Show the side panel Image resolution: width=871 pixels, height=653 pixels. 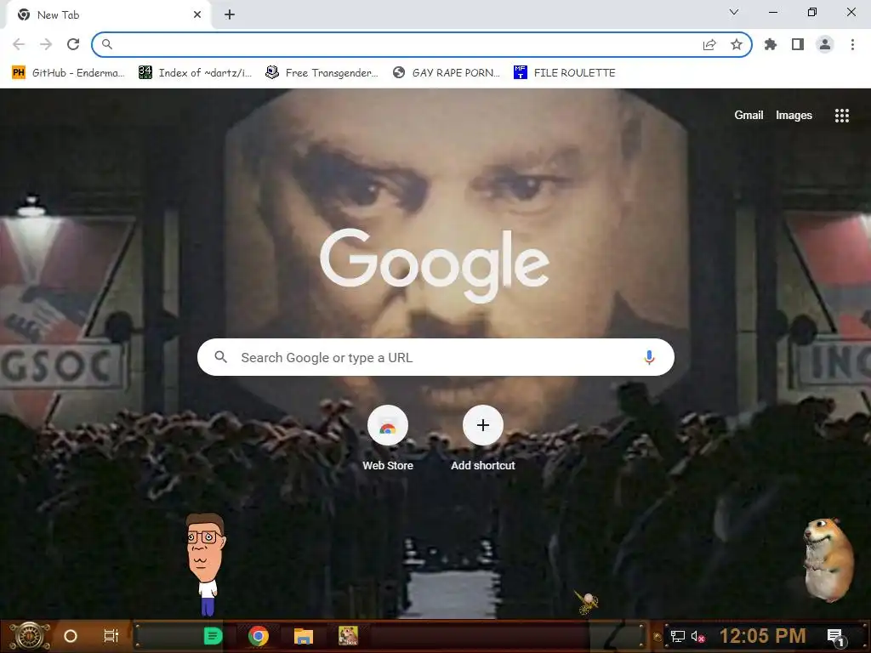[798, 44]
